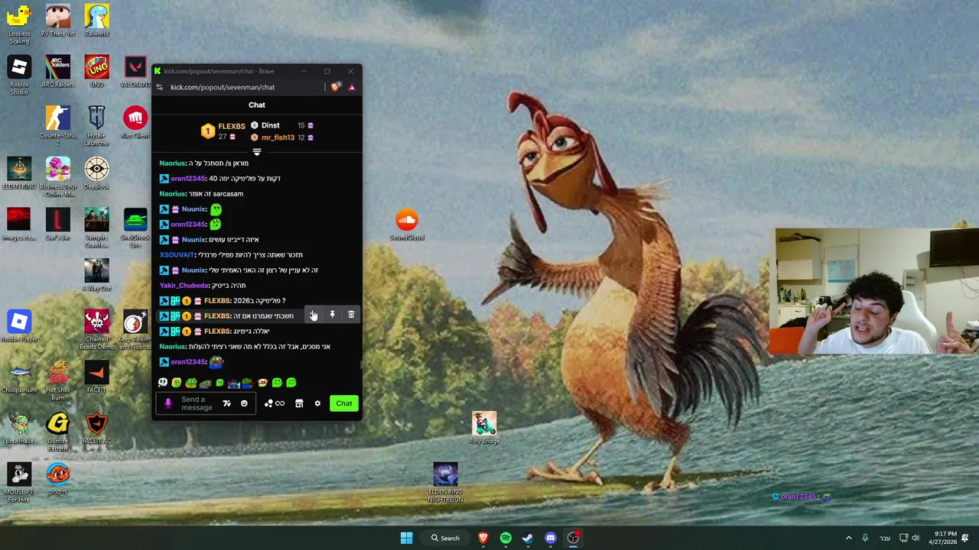This screenshot has height=550, width=979.
Task: Open the Windows Start menu
Action: [406, 538]
